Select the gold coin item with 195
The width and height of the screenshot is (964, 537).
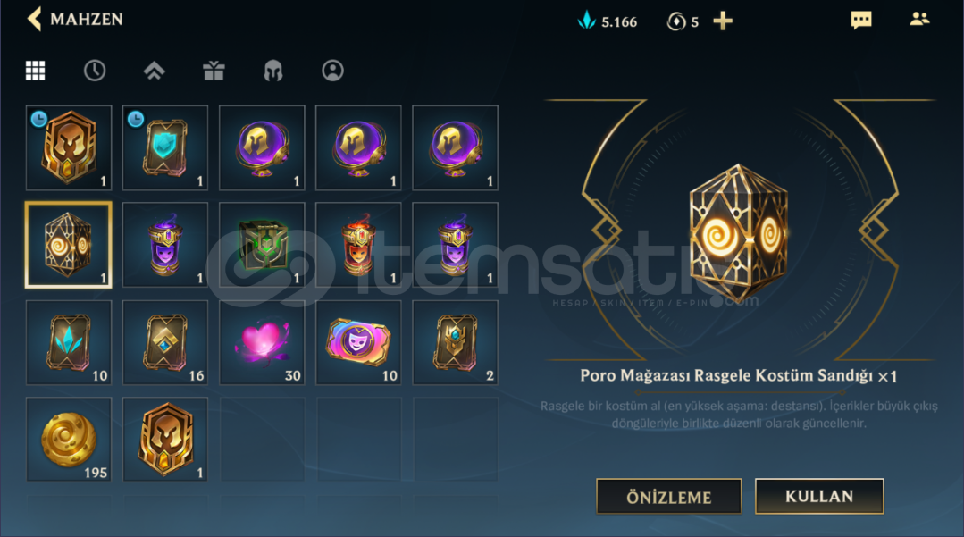[x=68, y=440]
